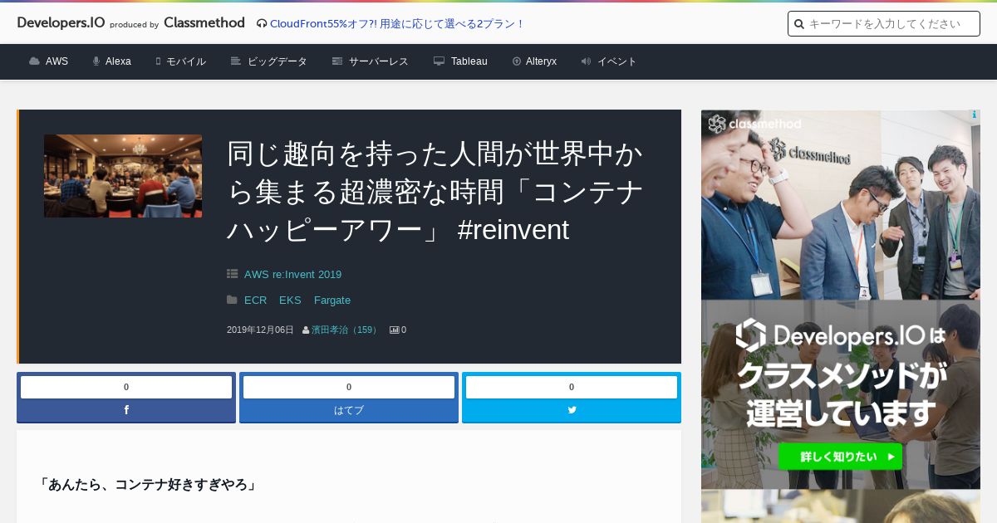Open the サーバーレス menu item

[379, 61]
